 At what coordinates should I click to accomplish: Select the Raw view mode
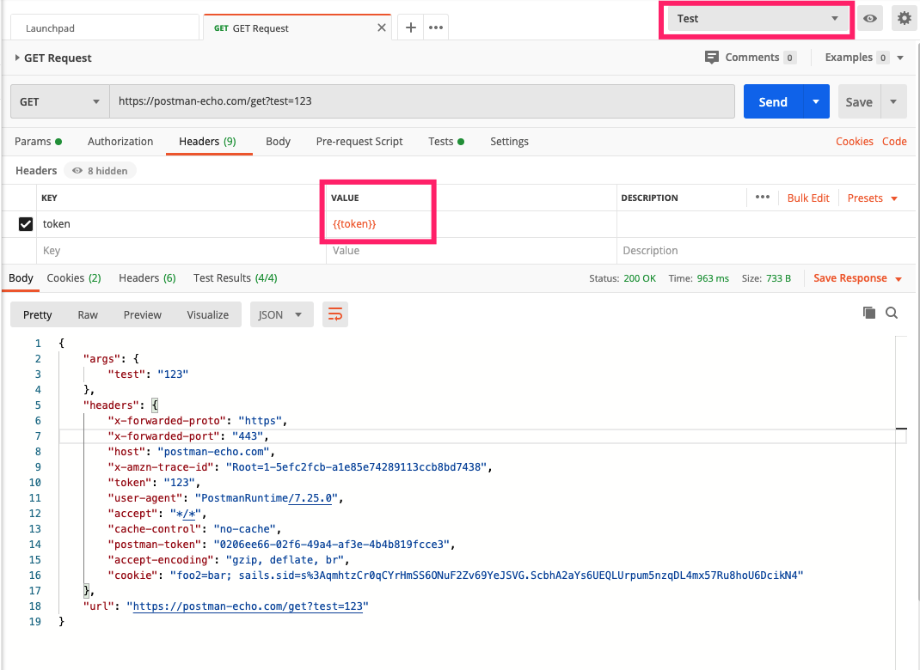[88, 314]
